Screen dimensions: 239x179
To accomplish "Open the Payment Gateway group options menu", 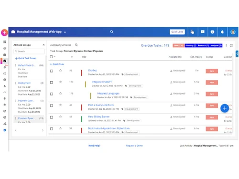I will tap(16, 101).
